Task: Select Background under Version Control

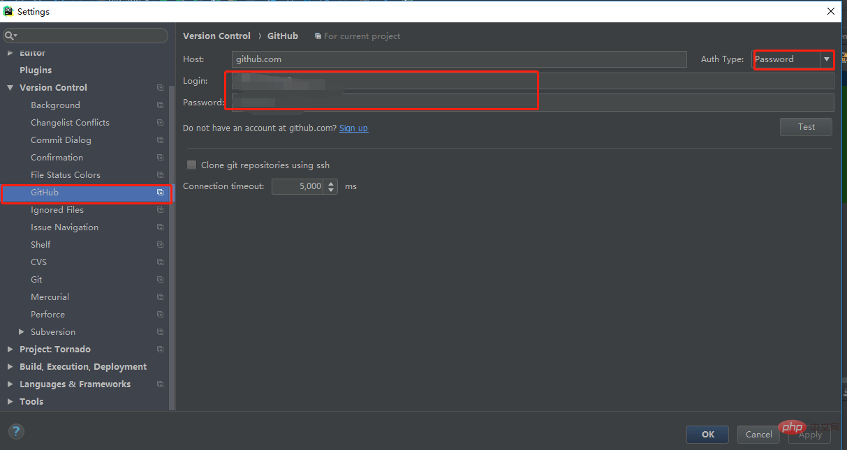Action: [x=55, y=105]
